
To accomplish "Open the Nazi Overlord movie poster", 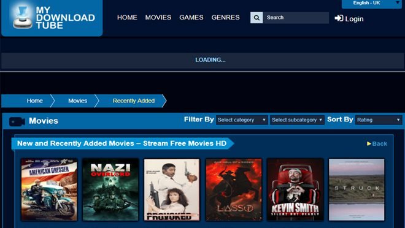I will point(110,190).
